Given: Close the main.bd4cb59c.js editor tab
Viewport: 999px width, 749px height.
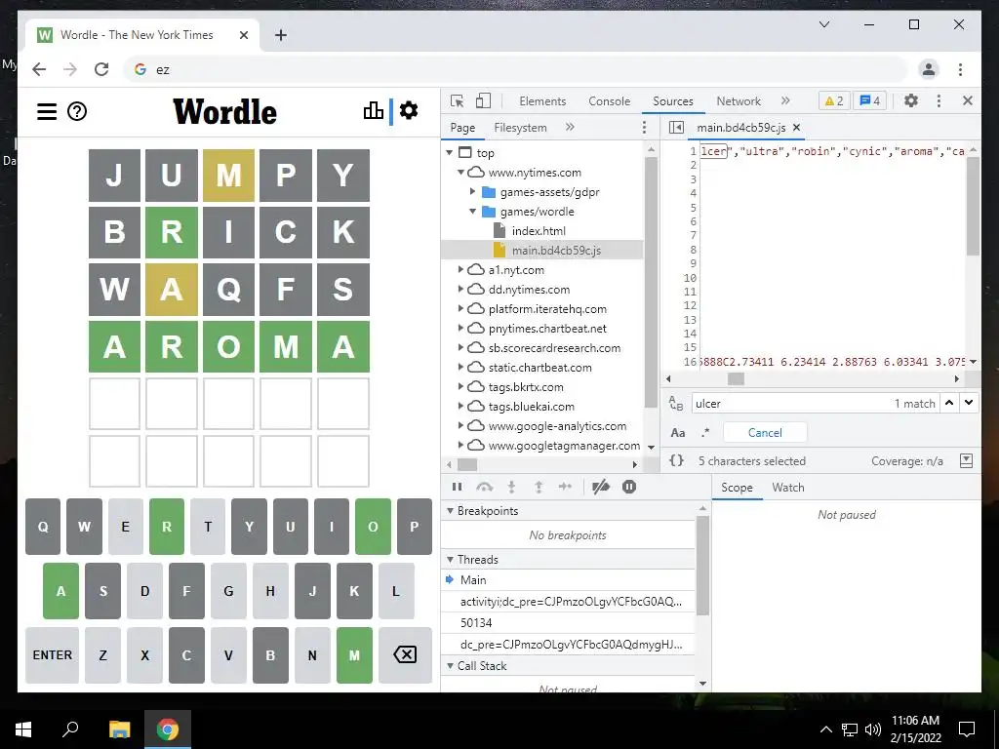Looking at the screenshot, I should point(796,128).
